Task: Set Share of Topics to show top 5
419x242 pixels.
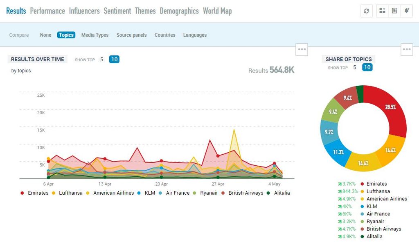Action: click(x=355, y=68)
